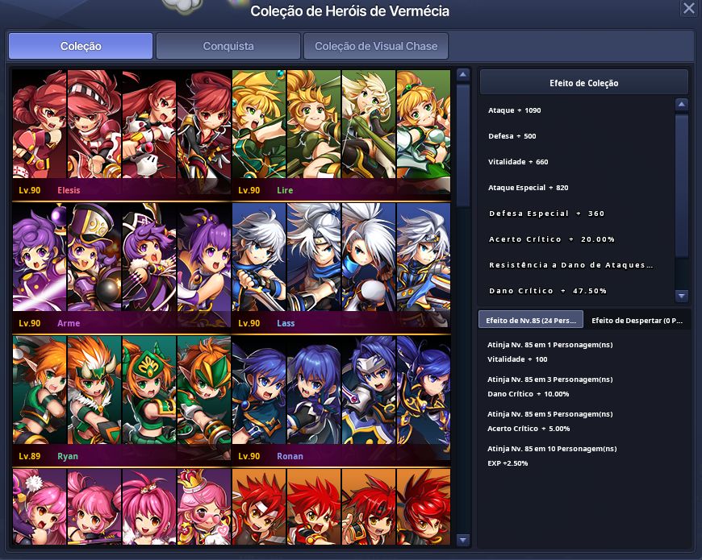Click the Resistência a Dano de Ataques entry

(570, 265)
